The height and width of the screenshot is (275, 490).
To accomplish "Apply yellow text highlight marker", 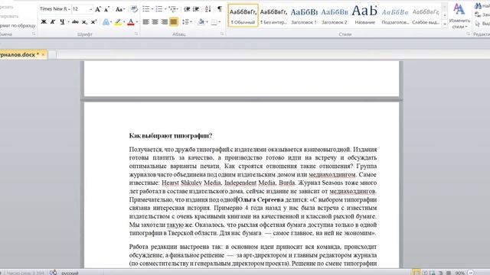I will 118,22.
